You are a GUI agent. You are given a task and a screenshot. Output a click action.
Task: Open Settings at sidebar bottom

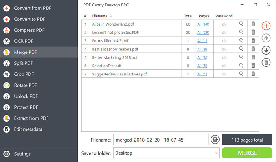[x=39, y=154]
